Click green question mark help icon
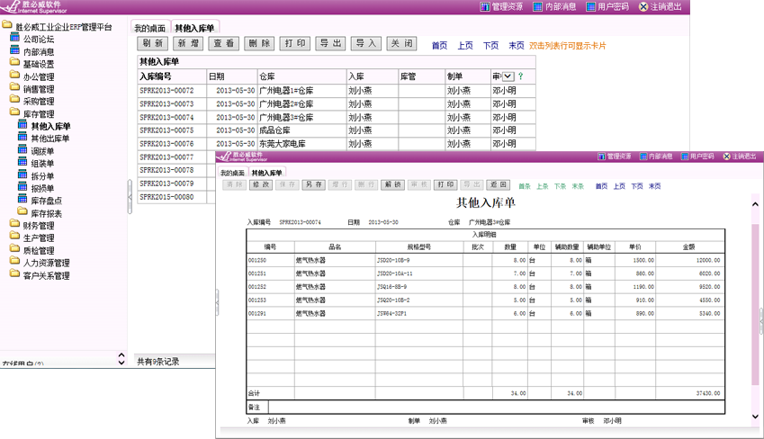 tap(521, 76)
